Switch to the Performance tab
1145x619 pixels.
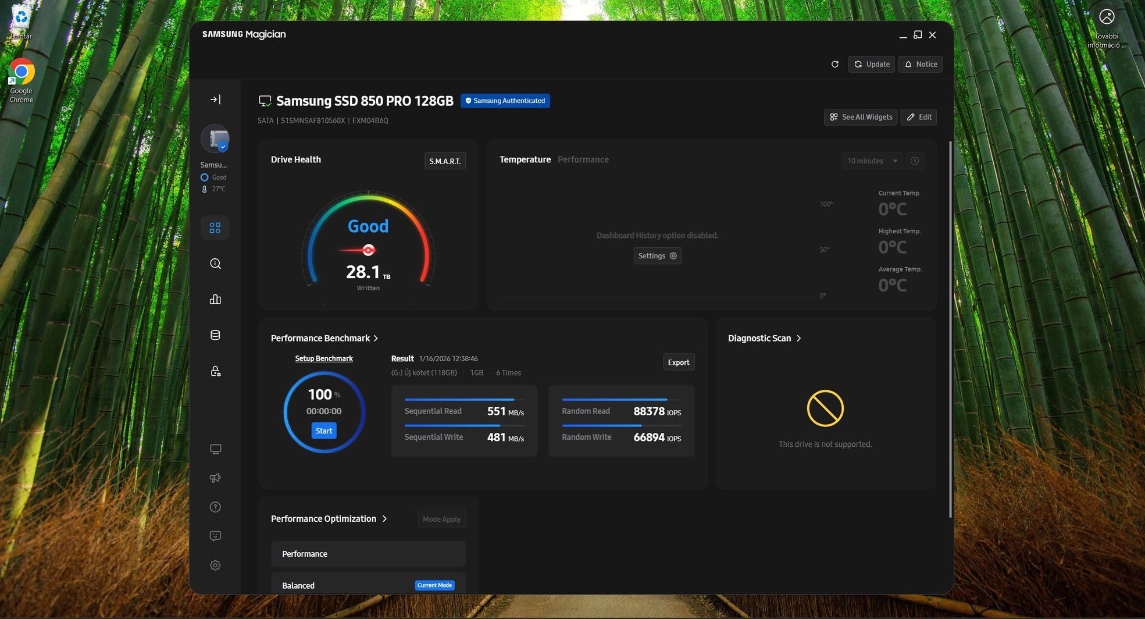click(583, 159)
